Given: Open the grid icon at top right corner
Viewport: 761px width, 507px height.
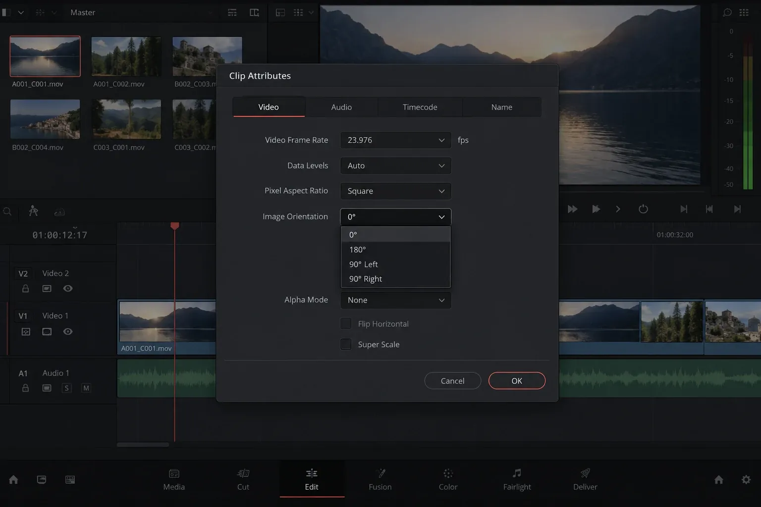Looking at the screenshot, I should click(x=744, y=12).
